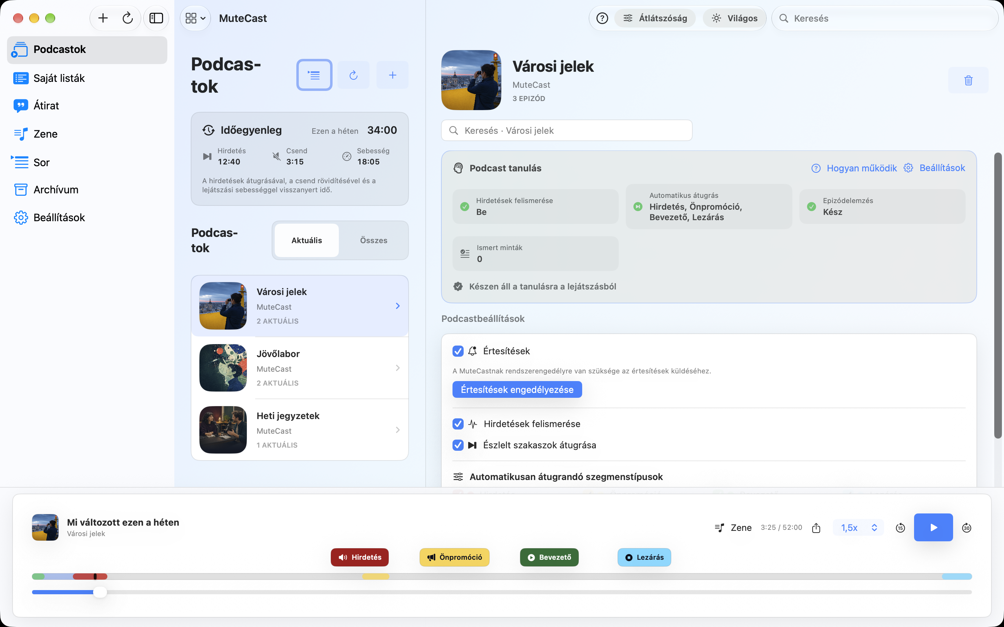Expand the Városi jelek row chevron
1004x627 pixels.
[x=398, y=306]
